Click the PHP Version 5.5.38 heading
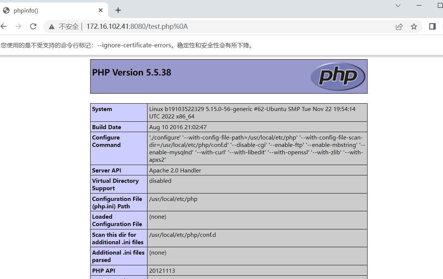 (x=132, y=73)
